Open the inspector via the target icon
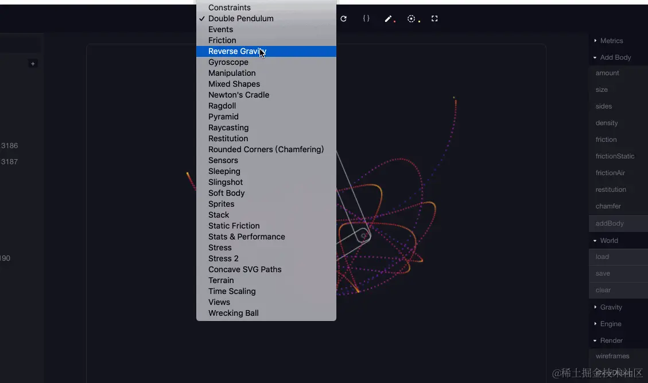Screen dimensions: 648x383 [412, 18]
